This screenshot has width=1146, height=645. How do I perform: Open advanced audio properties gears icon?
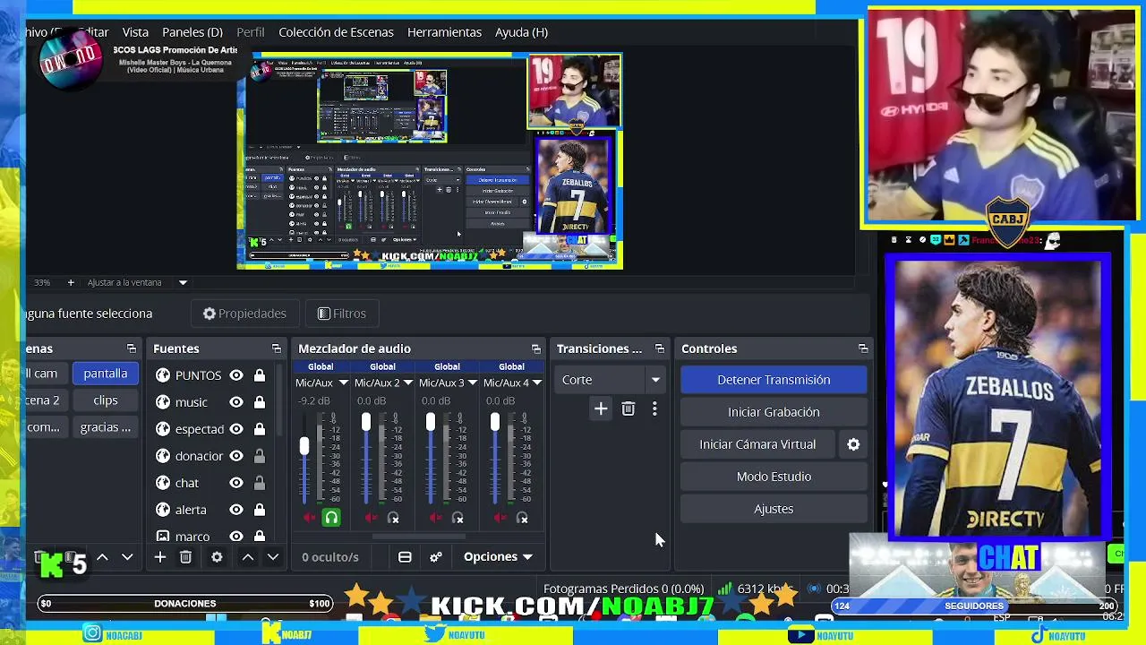(x=436, y=557)
